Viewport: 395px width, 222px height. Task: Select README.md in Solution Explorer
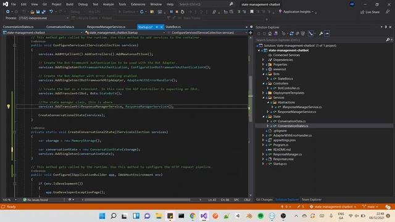tap(282, 149)
